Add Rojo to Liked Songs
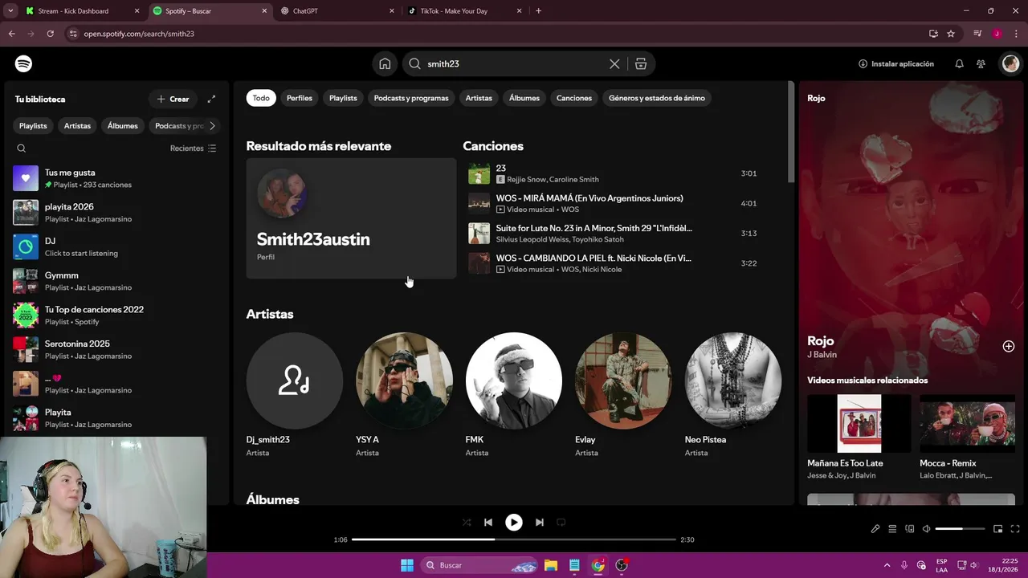The height and width of the screenshot is (578, 1028). tap(1009, 346)
